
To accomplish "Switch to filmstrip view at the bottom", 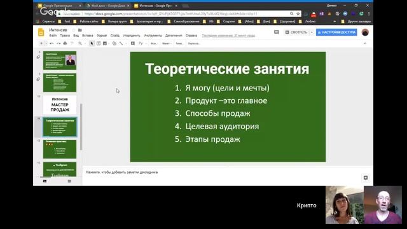I will tap(45, 181).
